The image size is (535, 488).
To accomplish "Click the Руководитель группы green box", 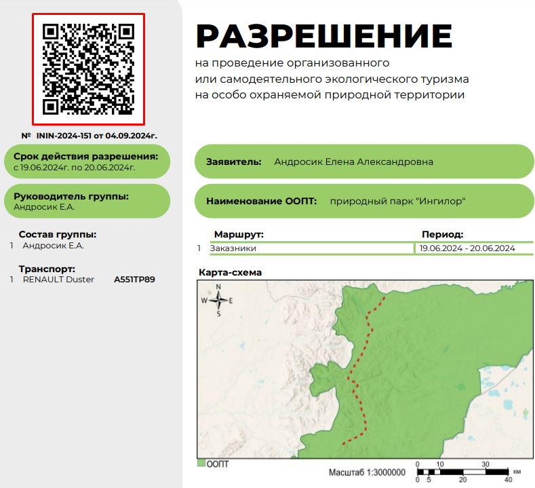I will click(x=85, y=202).
